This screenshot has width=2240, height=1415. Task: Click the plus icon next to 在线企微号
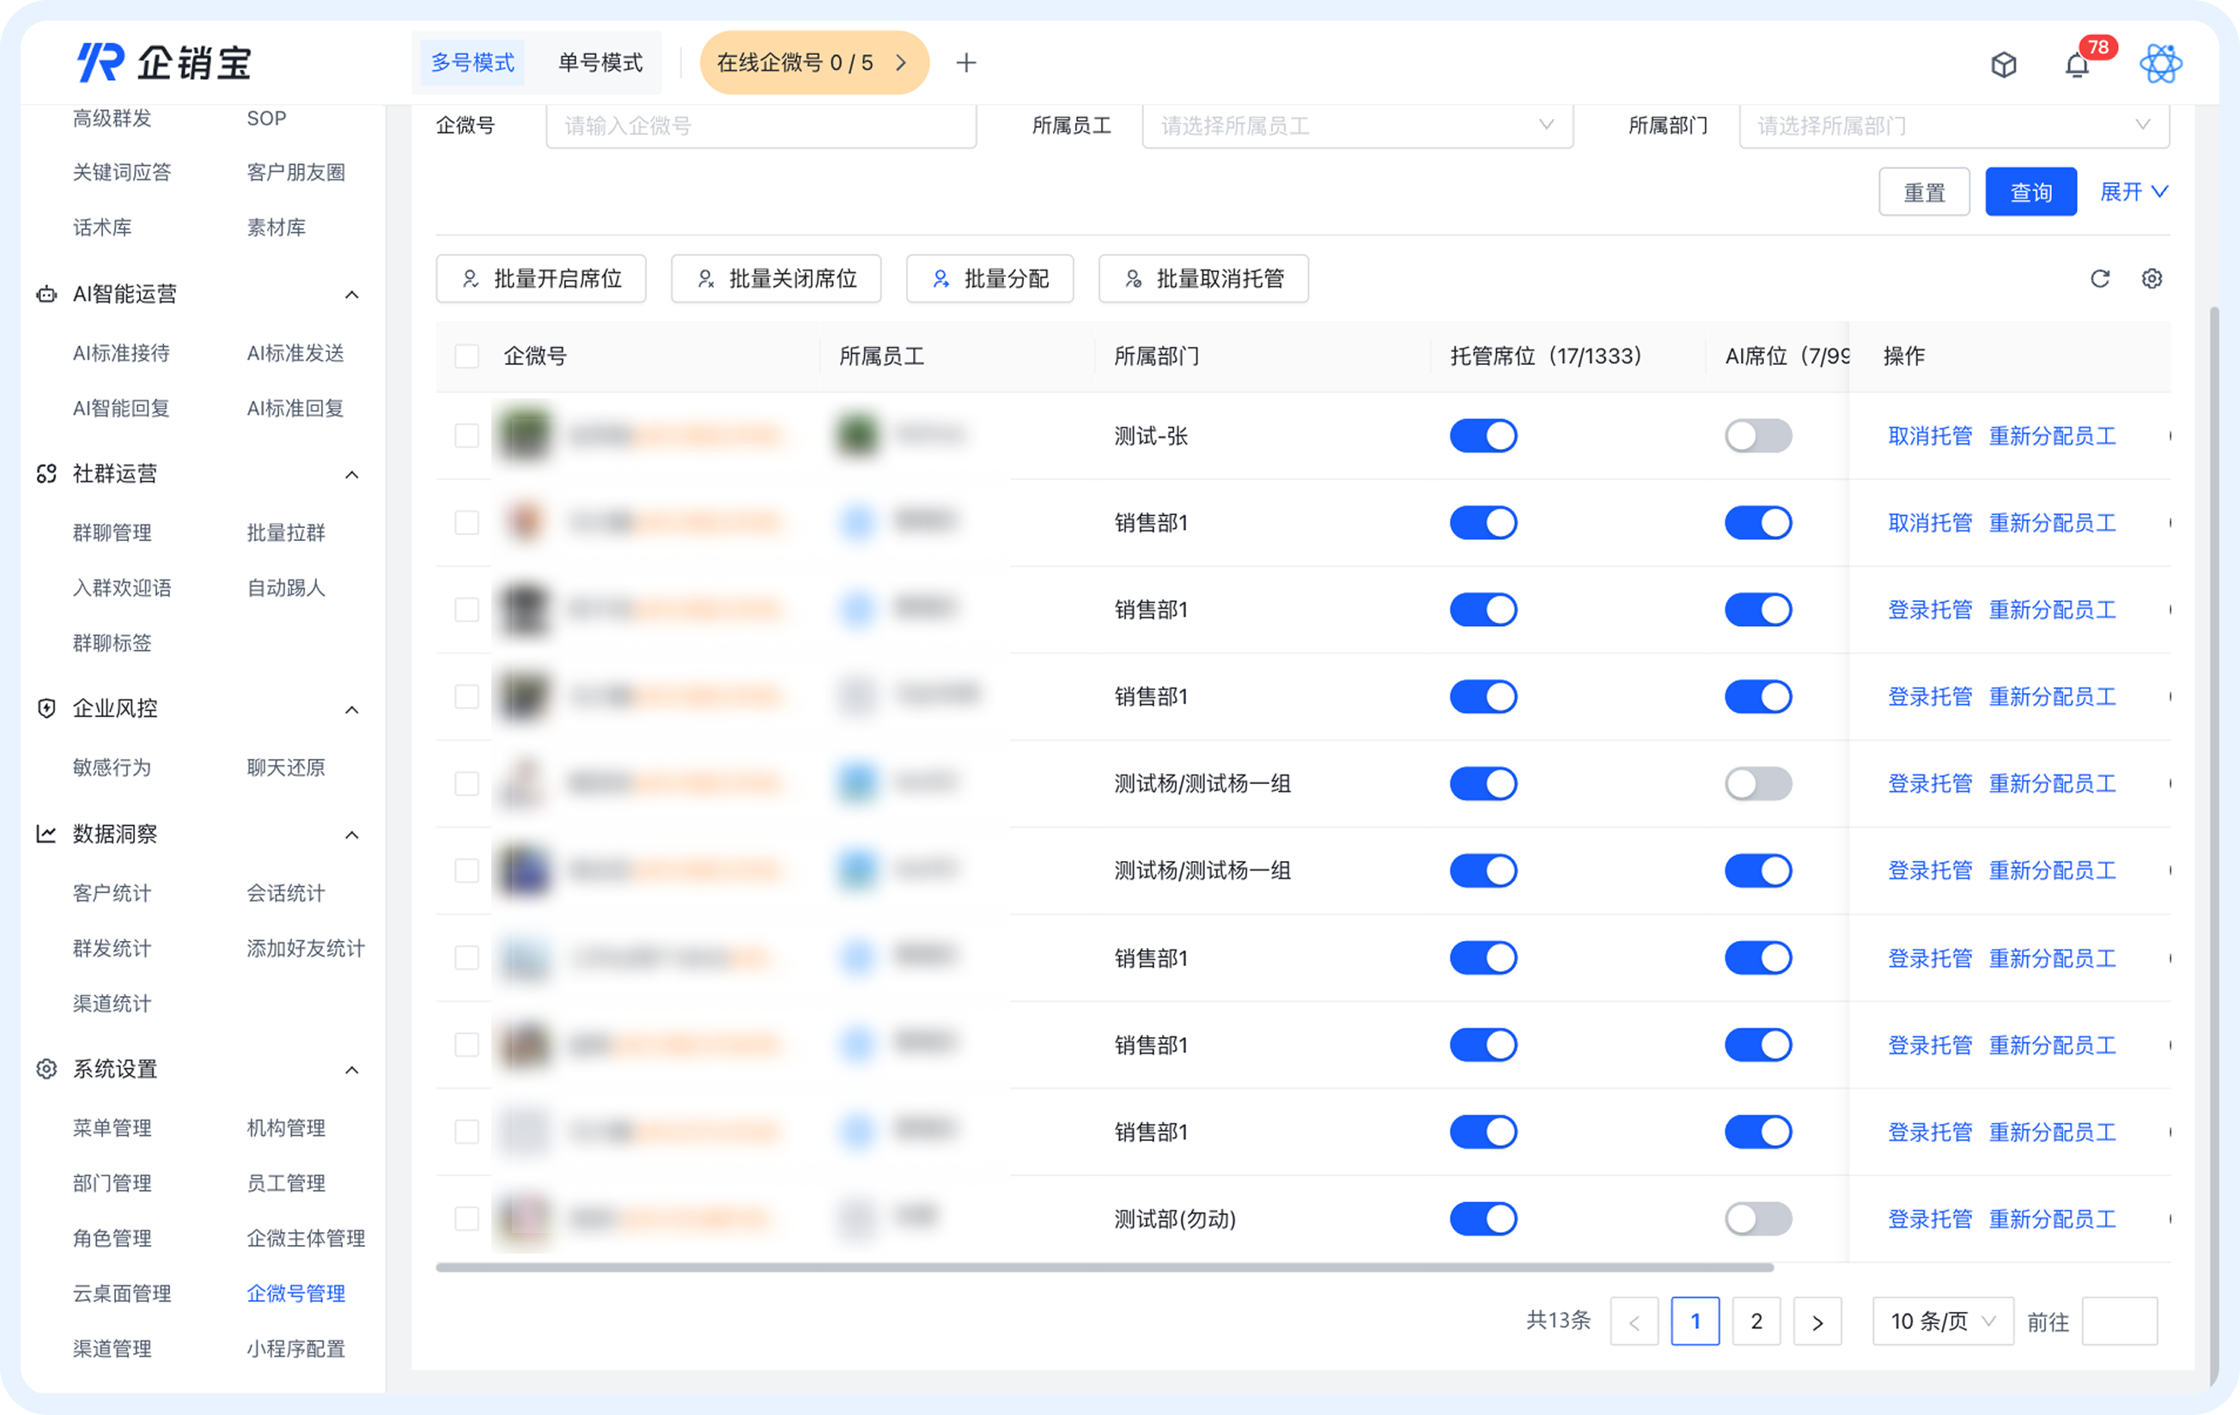(966, 63)
